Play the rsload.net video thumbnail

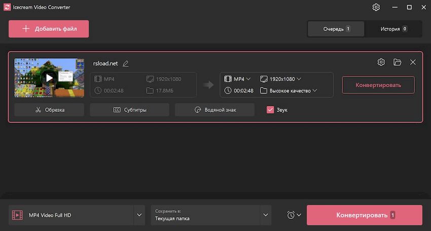(x=49, y=78)
